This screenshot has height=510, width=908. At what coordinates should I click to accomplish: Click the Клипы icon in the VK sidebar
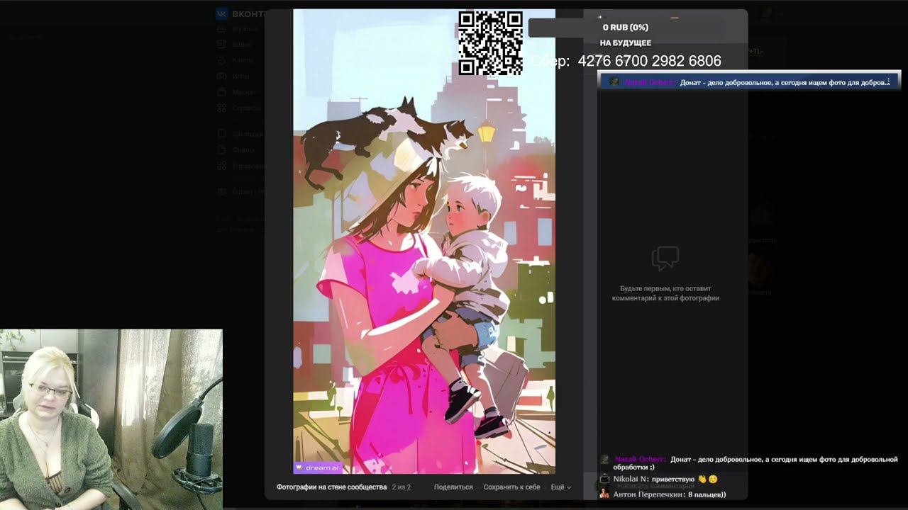221,60
